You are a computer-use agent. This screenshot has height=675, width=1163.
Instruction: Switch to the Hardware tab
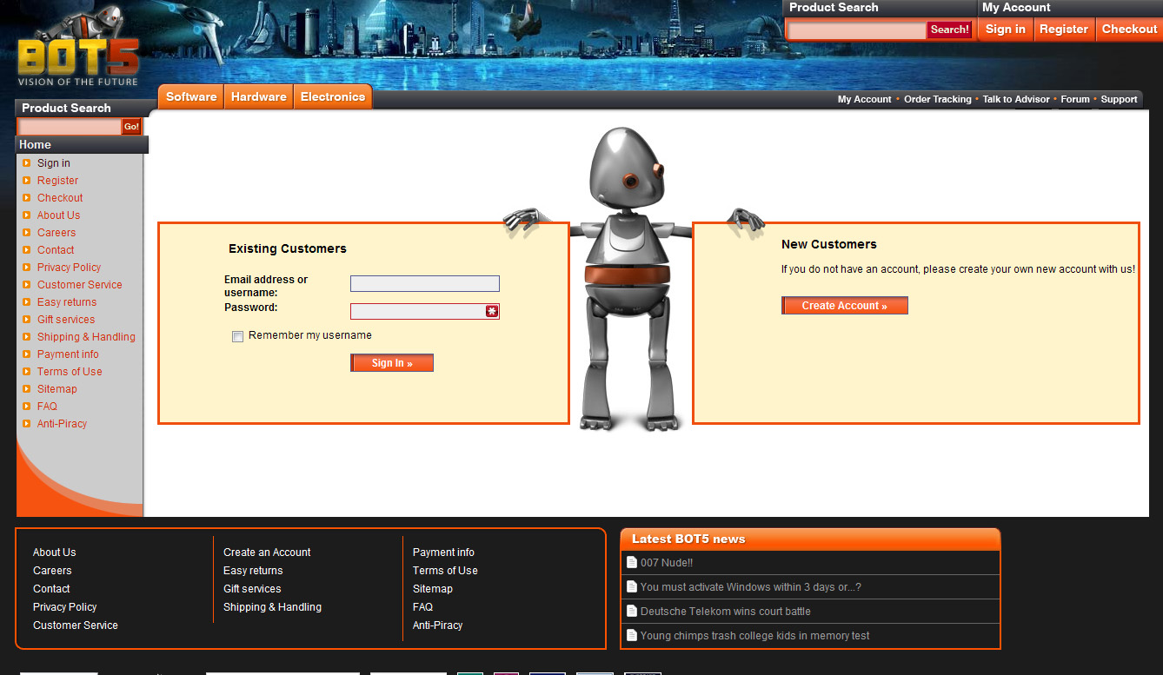click(x=258, y=96)
